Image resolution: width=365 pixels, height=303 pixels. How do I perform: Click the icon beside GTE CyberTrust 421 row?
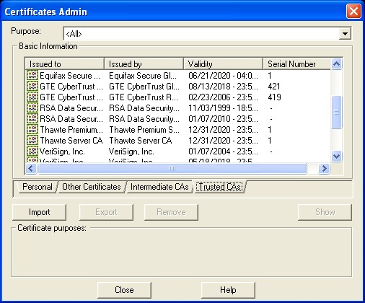tap(32, 86)
